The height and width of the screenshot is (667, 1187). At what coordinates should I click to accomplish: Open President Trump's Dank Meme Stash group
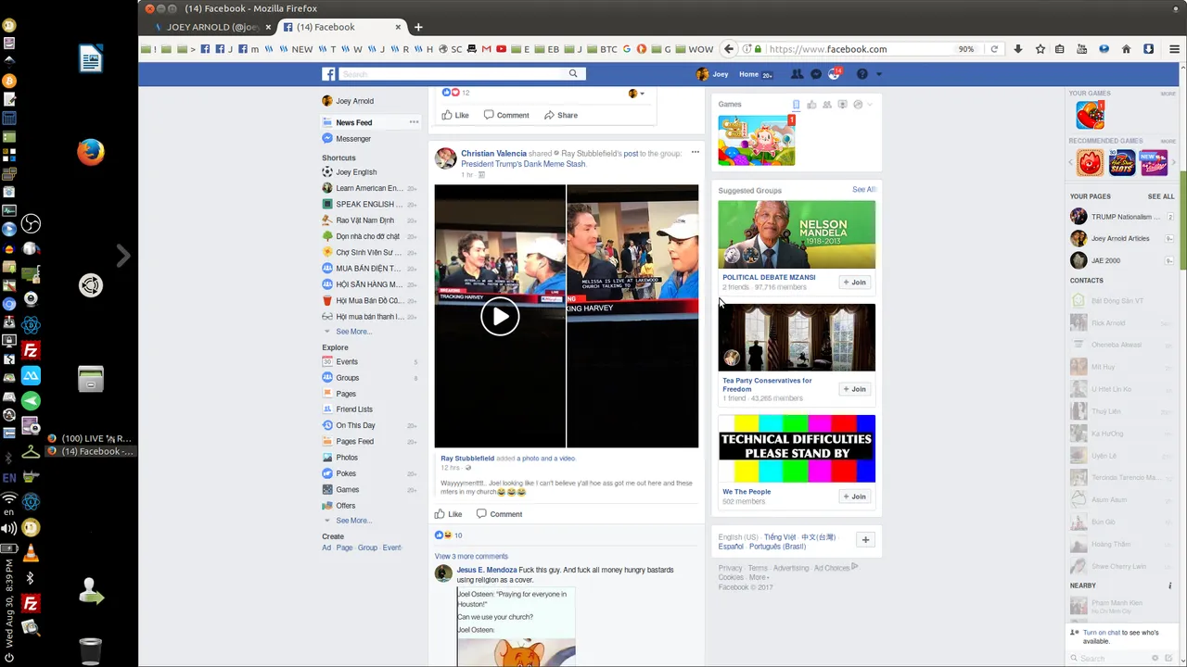coord(523,164)
